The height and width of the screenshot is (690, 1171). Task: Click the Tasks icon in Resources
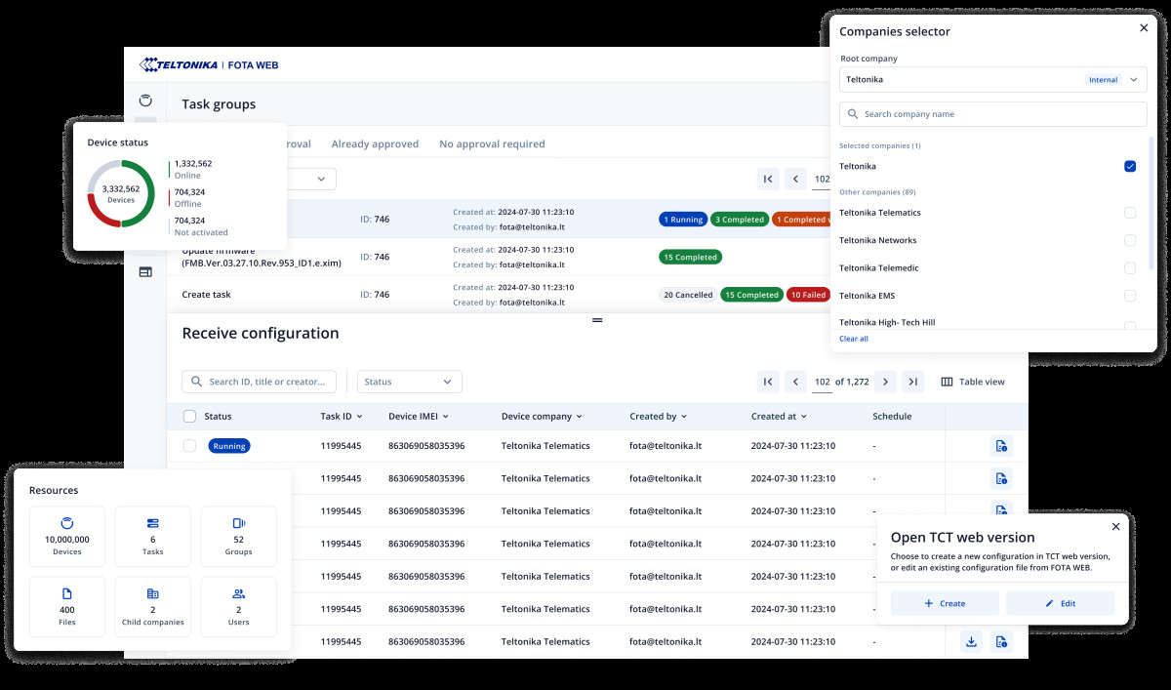click(x=152, y=523)
